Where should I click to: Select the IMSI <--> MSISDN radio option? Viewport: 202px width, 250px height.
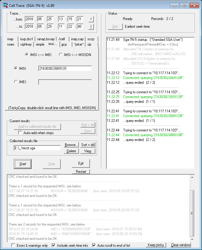(61, 55)
